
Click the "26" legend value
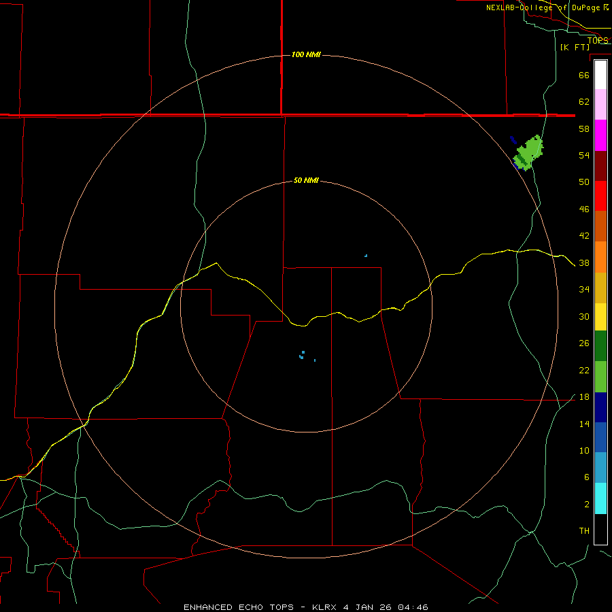point(584,343)
